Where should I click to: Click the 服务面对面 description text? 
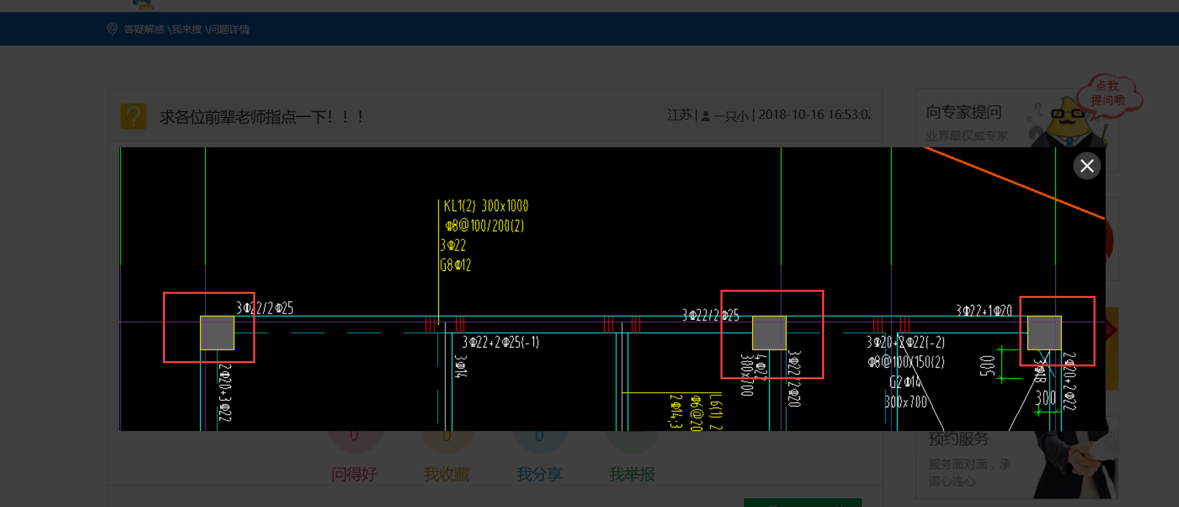pyautogui.click(x=970, y=473)
